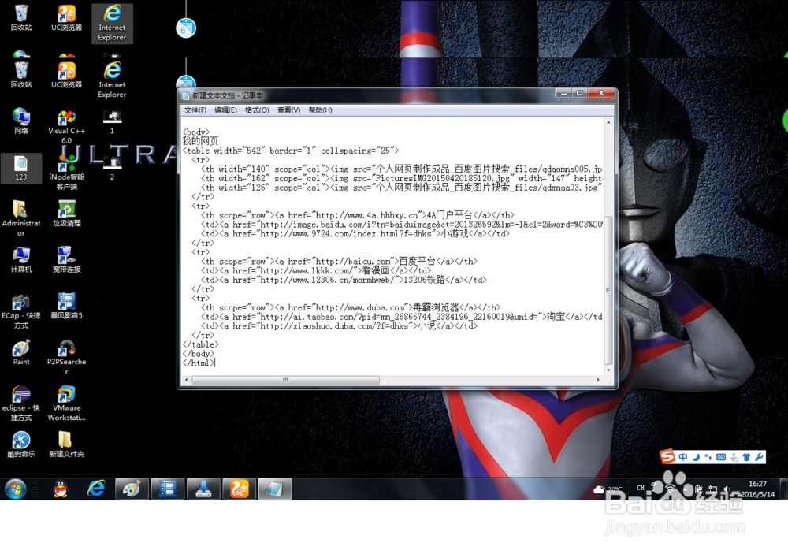The width and height of the screenshot is (788, 554).
Task: Toggle half/full-width moon icon on IME bar
Action: point(696,457)
